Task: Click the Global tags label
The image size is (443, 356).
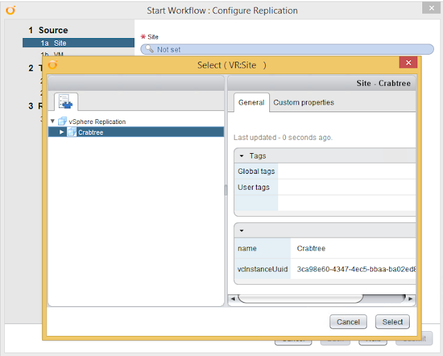Action: coord(256,171)
